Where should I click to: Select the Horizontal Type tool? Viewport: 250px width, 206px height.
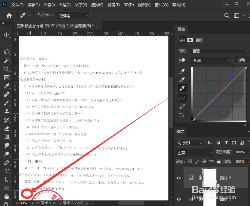point(7,171)
